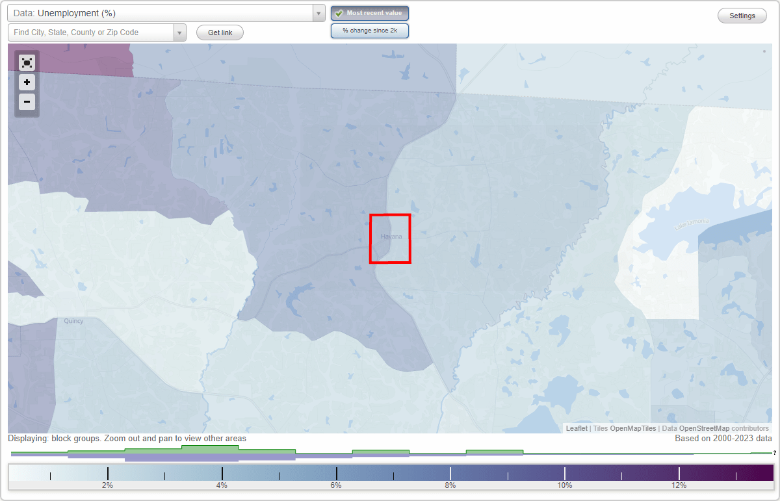Viewport: 780px width, 501px height.
Task: Click the Quincy label on the map
Action: pyautogui.click(x=73, y=321)
